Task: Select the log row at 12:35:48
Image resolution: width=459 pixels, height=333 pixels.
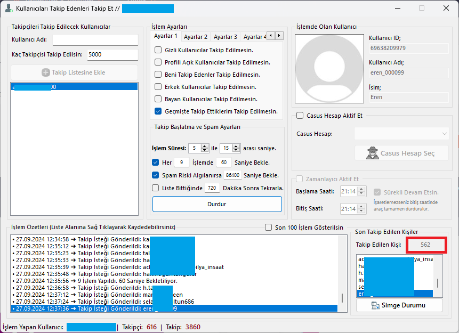Action: (x=174, y=274)
